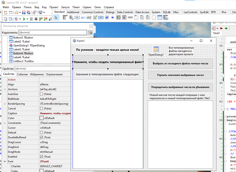Image resolution: width=236 pixels, height=172 pixels.
Task: Click the Color property clDefault swatch
Action: click(x=42, y=118)
